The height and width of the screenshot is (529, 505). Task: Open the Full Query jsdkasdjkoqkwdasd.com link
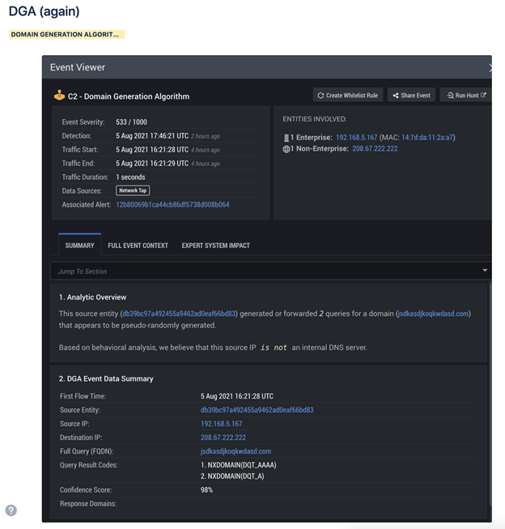tap(236, 451)
